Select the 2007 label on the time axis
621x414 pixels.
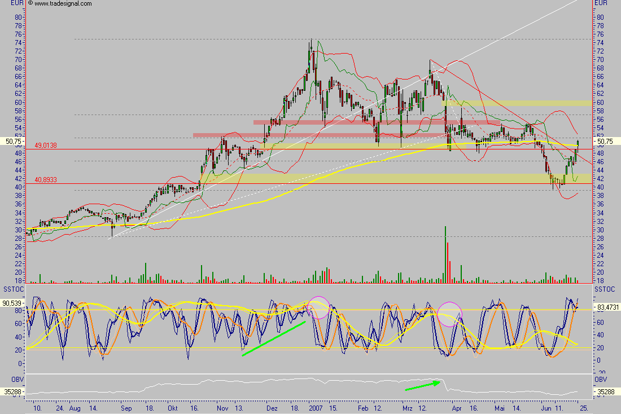click(314, 407)
